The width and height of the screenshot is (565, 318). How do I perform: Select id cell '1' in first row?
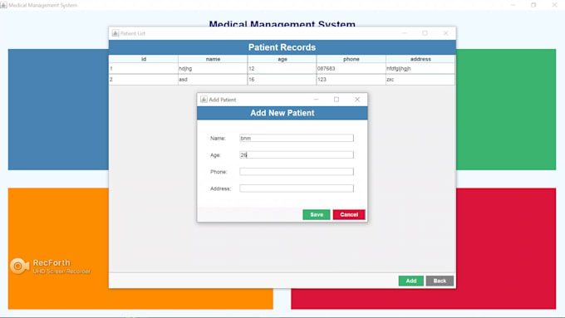coord(144,68)
